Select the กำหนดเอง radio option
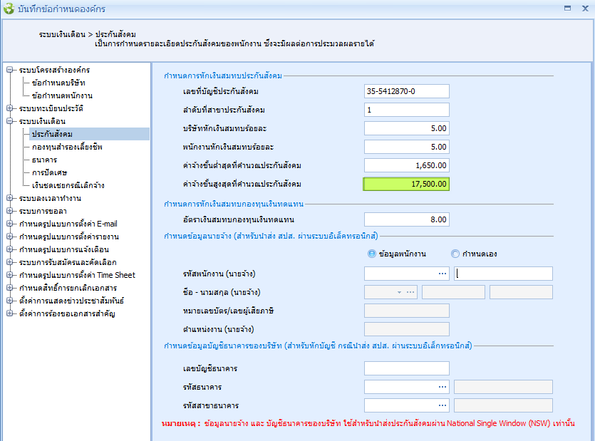595x441 pixels. 456,254
